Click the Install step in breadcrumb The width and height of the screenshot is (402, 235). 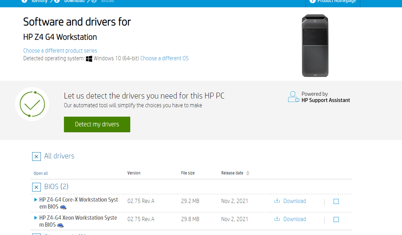point(103,1)
